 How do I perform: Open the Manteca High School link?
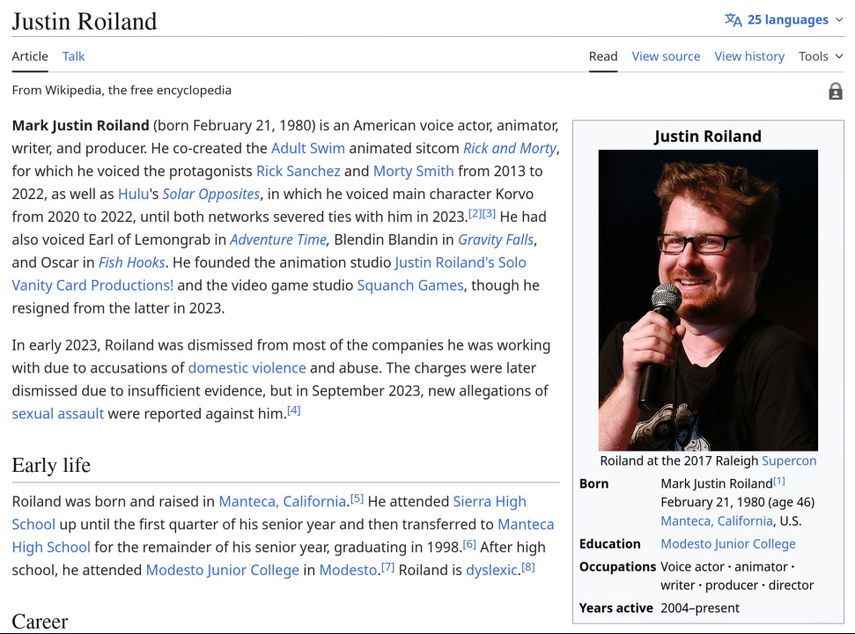(x=526, y=525)
